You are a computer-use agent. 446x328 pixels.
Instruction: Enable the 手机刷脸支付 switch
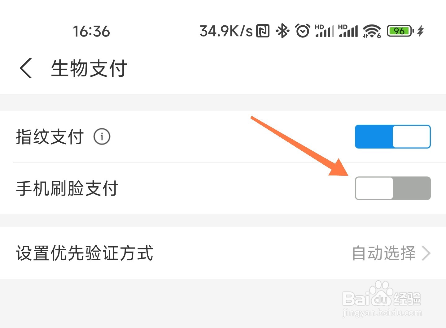tap(393, 188)
